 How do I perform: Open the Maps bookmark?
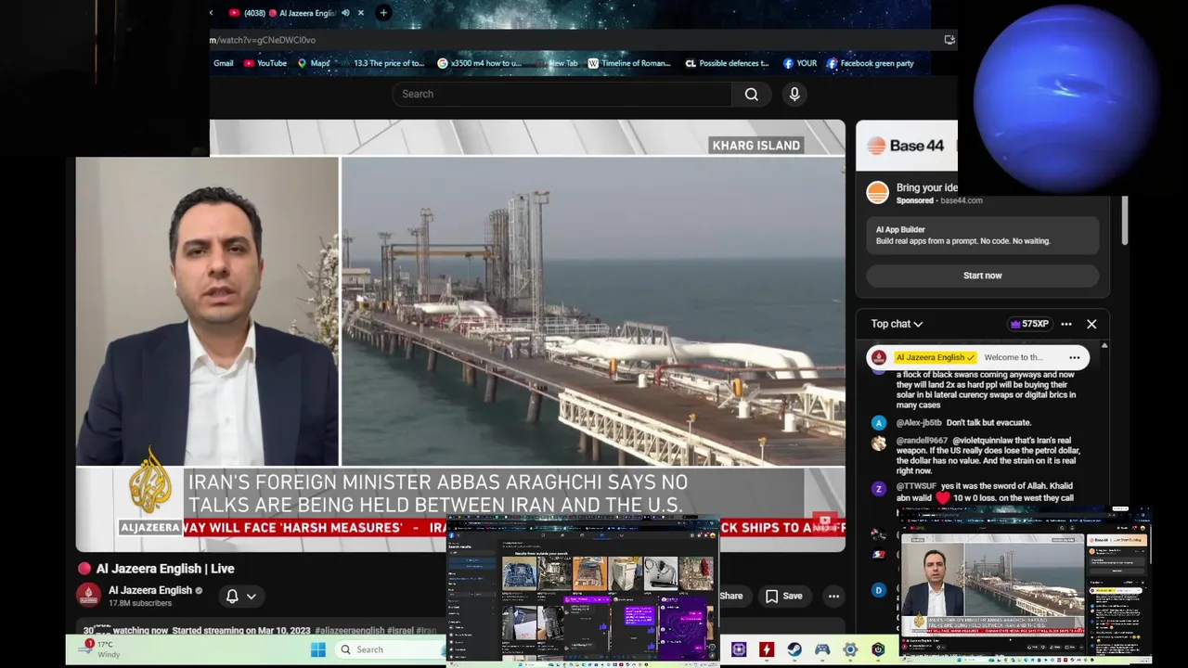tap(314, 63)
